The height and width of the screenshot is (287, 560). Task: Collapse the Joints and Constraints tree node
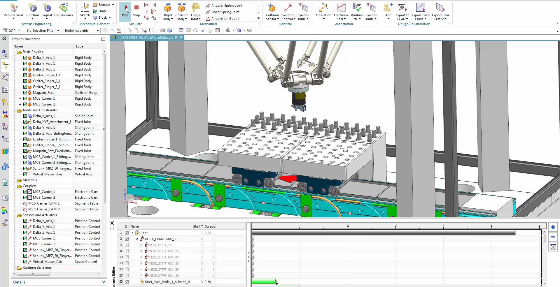15,110
